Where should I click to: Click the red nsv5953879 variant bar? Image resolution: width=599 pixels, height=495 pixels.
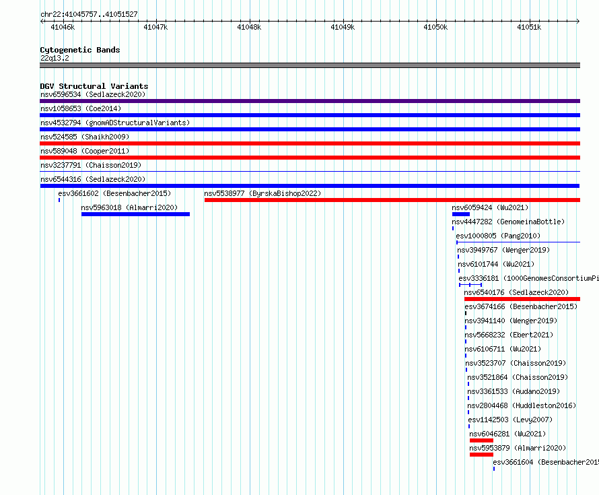tap(481, 455)
